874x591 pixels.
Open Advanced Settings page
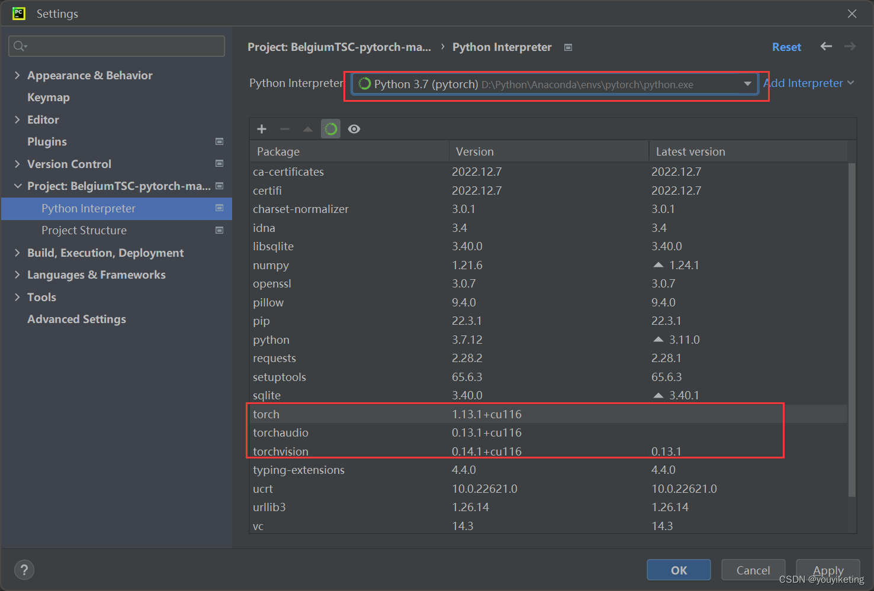(76, 319)
